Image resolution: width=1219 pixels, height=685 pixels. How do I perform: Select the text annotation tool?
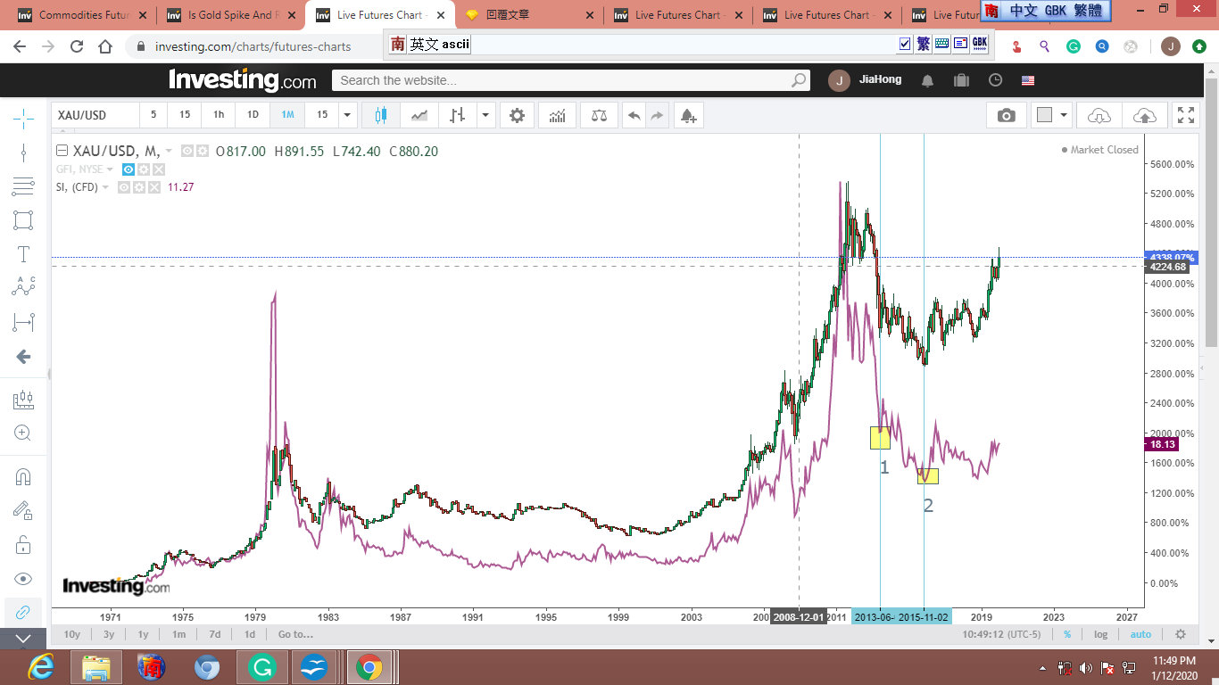tap(23, 254)
